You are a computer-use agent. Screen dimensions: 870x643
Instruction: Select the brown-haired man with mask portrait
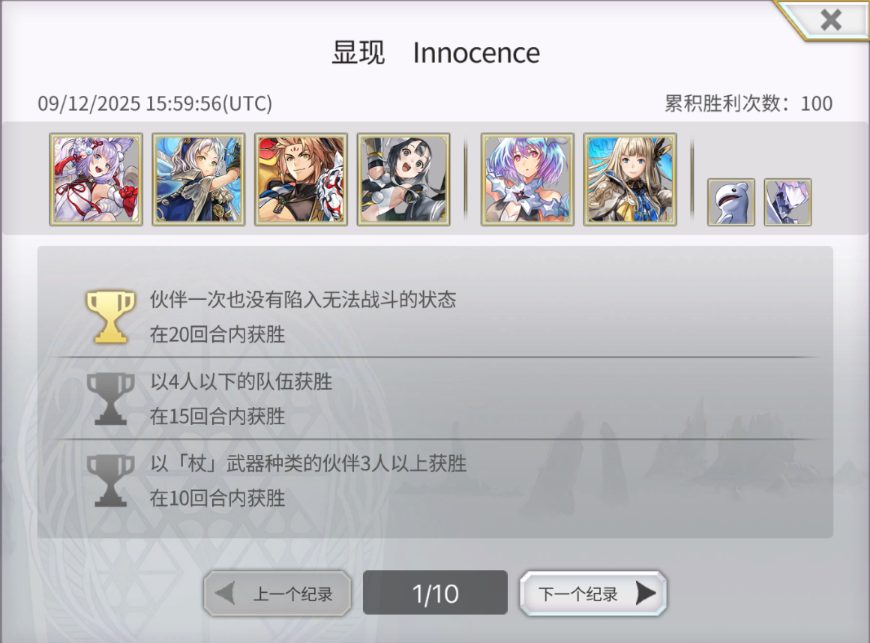pos(301,179)
